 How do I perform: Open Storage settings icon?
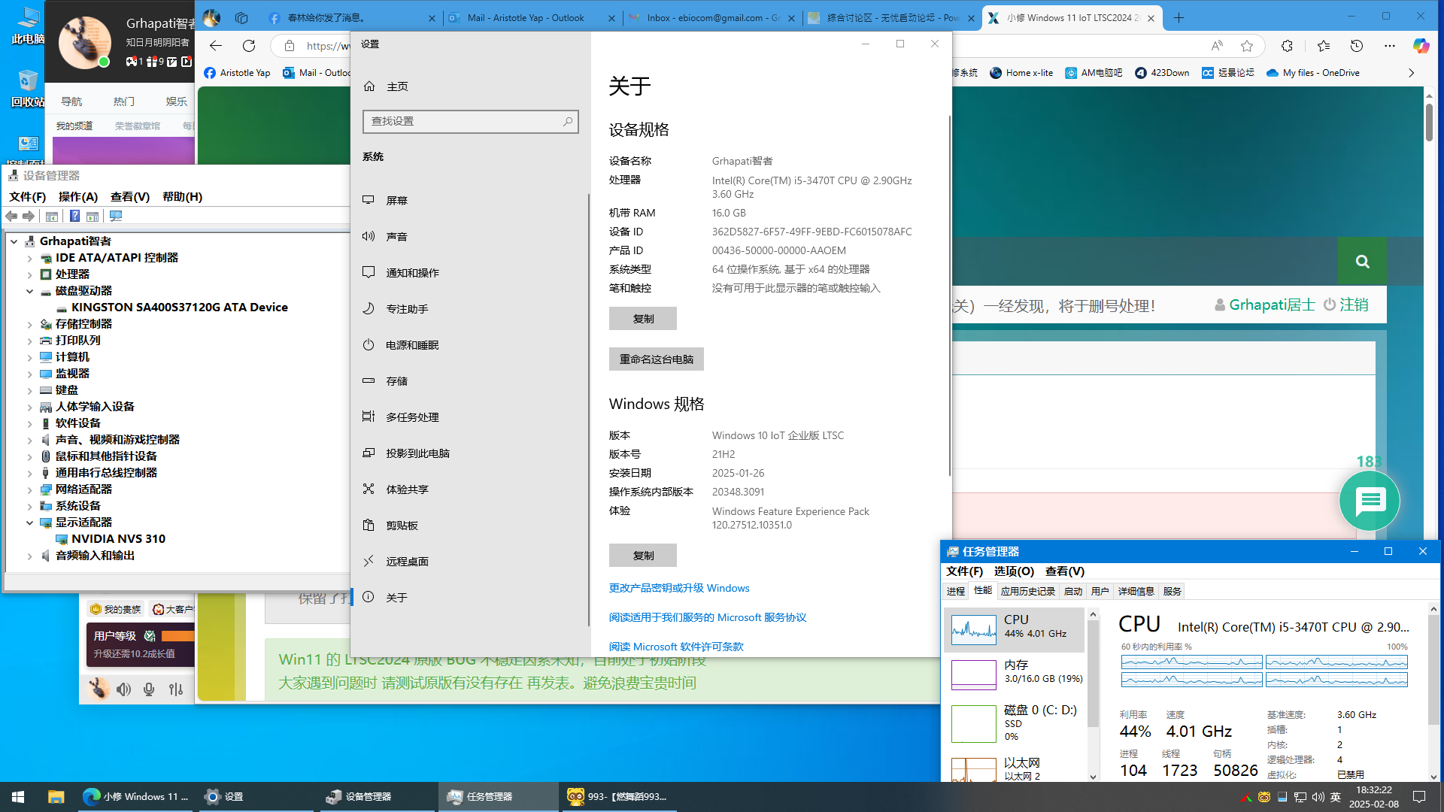[369, 380]
